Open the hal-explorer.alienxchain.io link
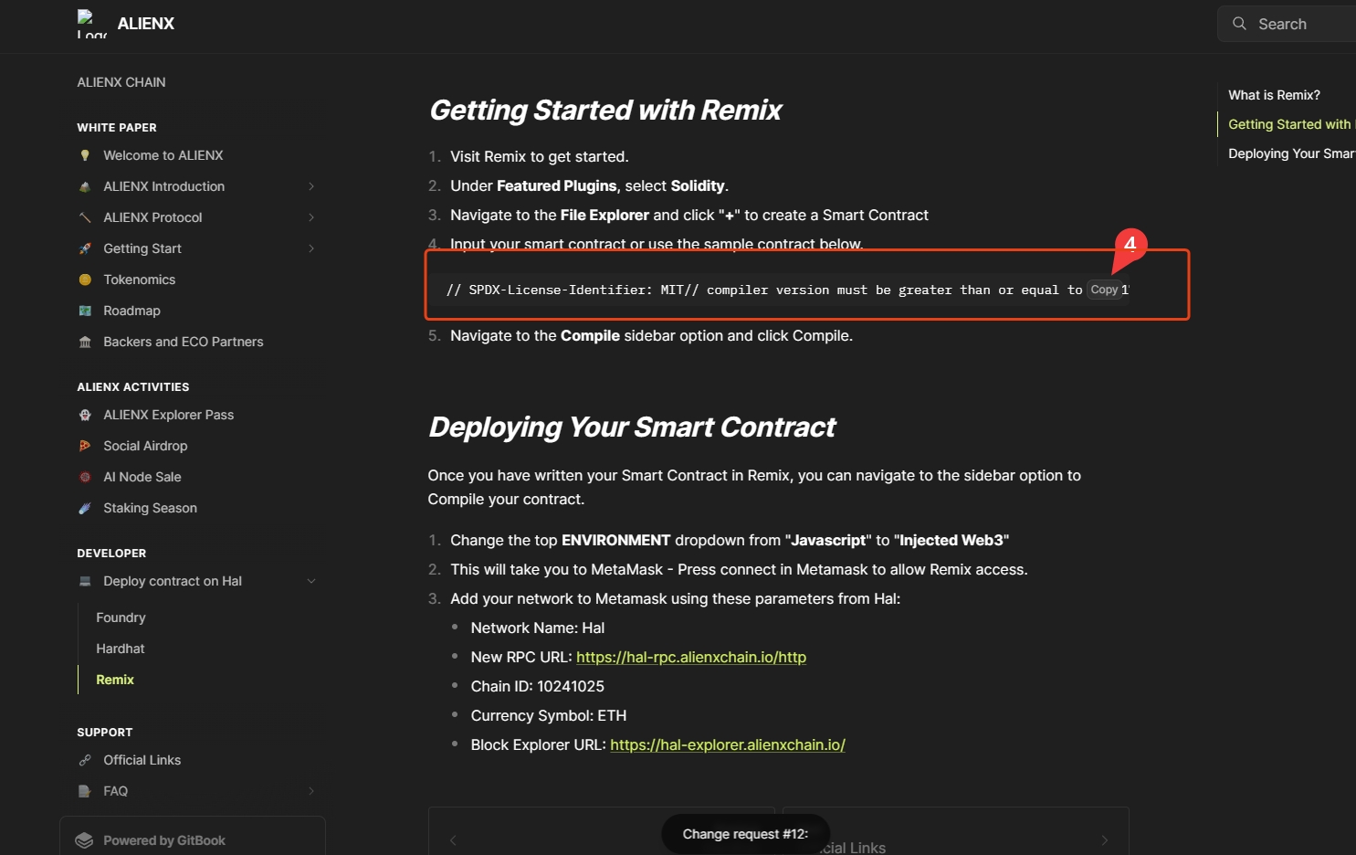The width and height of the screenshot is (1356, 855). pos(727,744)
